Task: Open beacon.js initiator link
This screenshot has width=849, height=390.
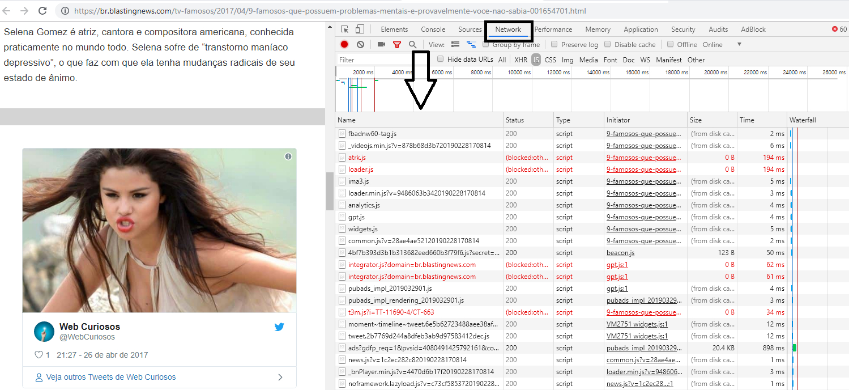Action: [x=620, y=253]
